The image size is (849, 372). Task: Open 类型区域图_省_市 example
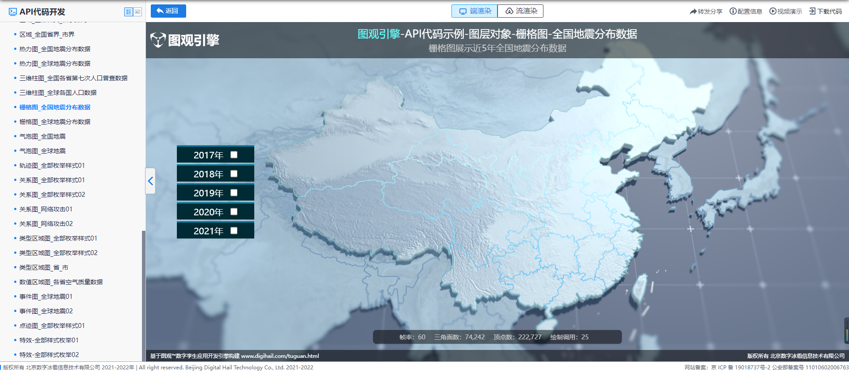click(x=44, y=267)
